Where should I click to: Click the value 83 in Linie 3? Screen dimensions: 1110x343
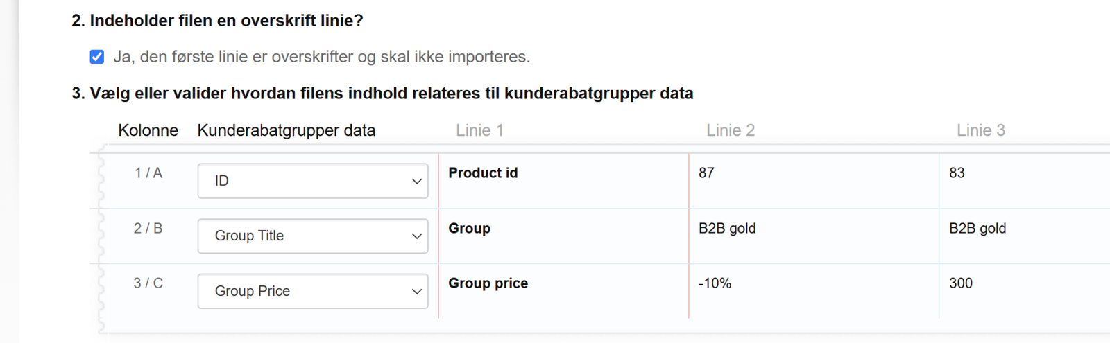pyautogui.click(x=957, y=173)
